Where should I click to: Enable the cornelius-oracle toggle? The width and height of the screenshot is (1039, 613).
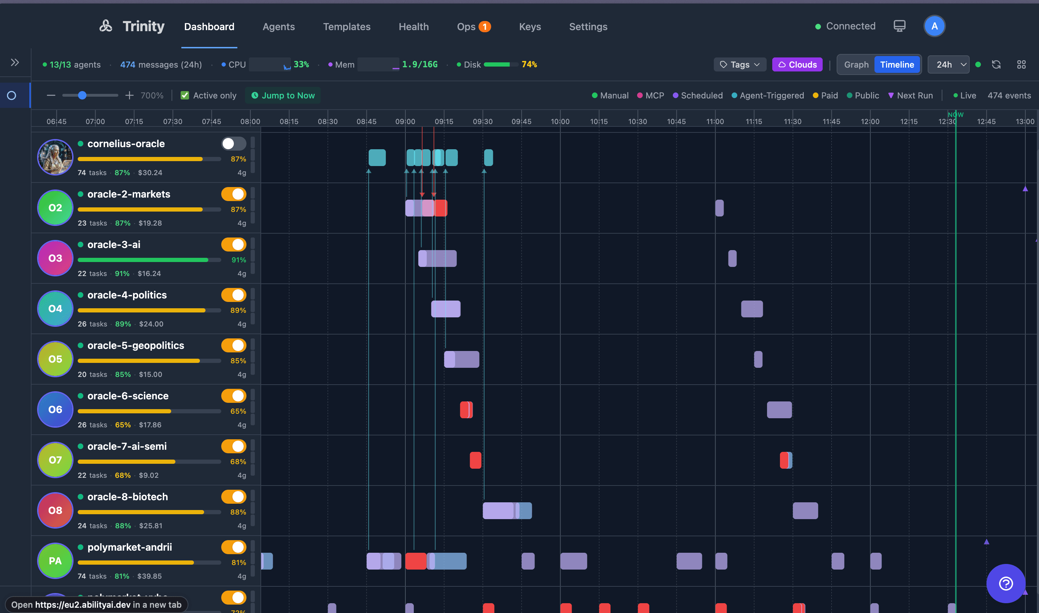[x=233, y=143]
